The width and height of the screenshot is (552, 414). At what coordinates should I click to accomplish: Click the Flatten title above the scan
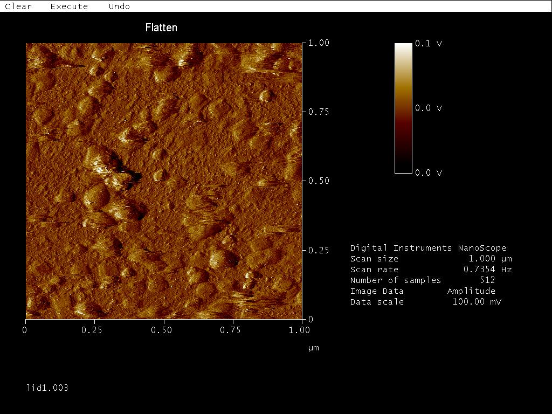[161, 27]
